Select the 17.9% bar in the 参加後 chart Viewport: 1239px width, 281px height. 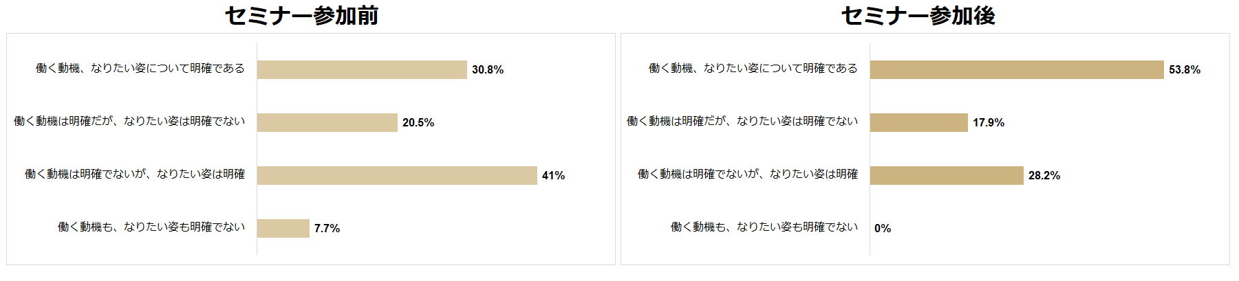pos(919,122)
